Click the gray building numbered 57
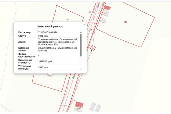This screenshot has width=171, height=114. [105, 13]
